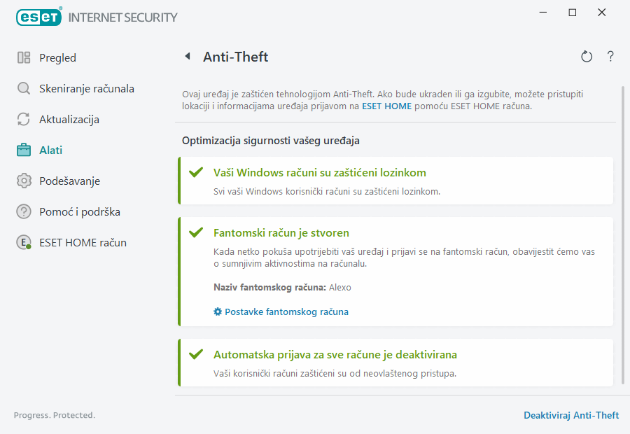Click the refresh icon in Anti-Theft header
630x434 pixels.
click(x=587, y=57)
